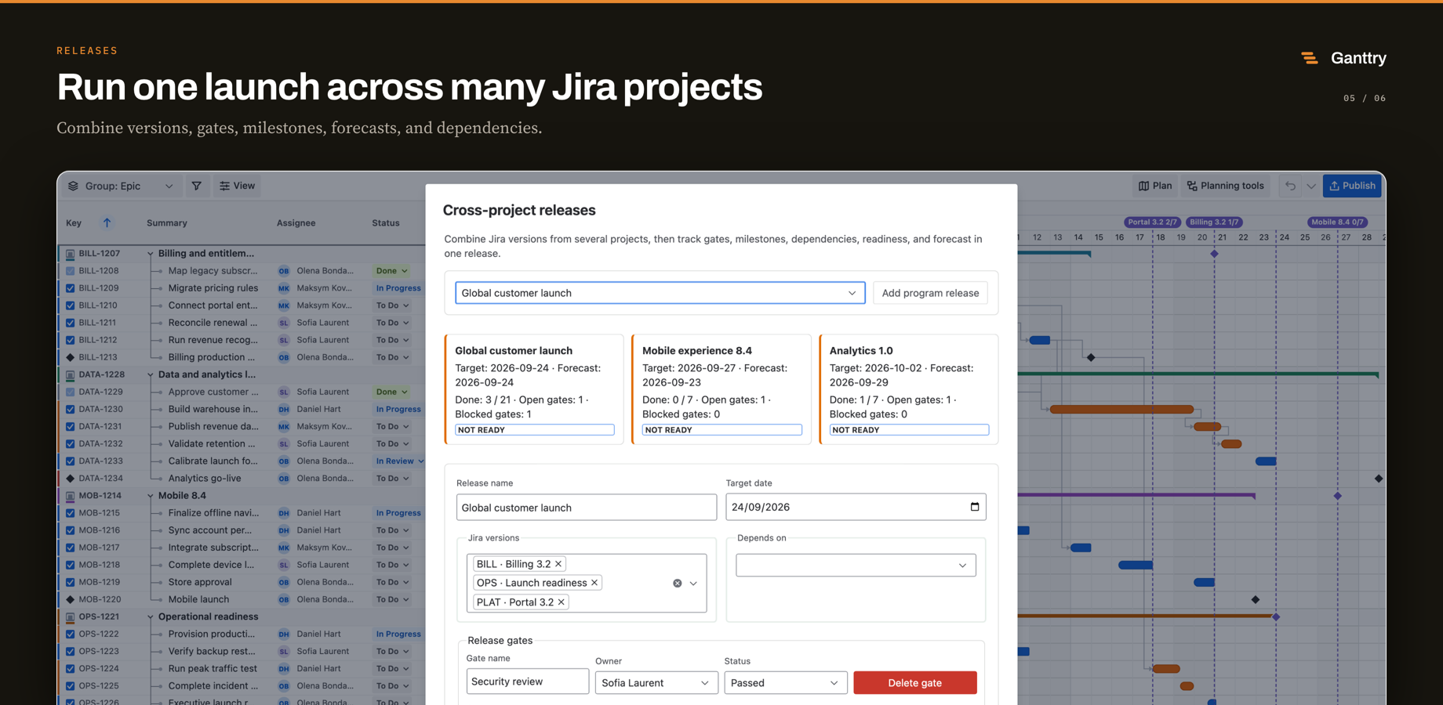Click the Portal 3.2 2/7 timeline marker
The width and height of the screenshot is (1443, 705).
pos(1152,222)
